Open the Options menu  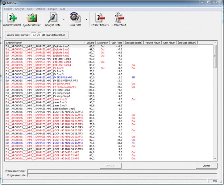click(x=40, y=9)
